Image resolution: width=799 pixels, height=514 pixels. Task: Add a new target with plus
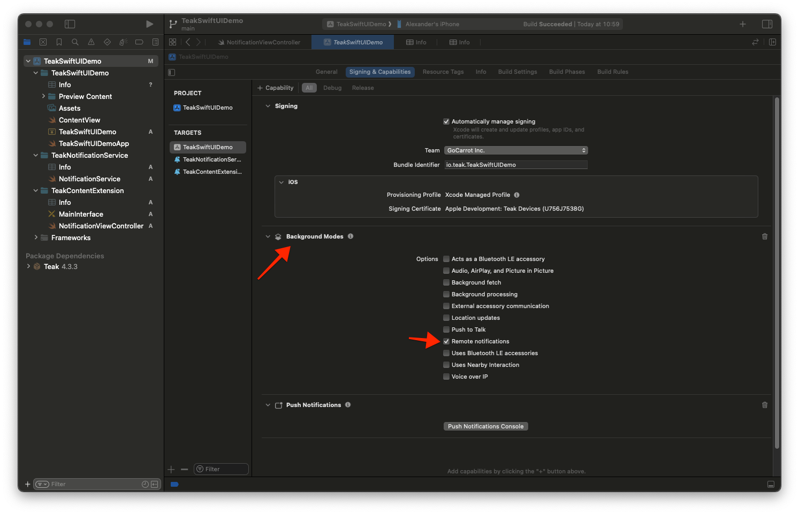(x=171, y=469)
